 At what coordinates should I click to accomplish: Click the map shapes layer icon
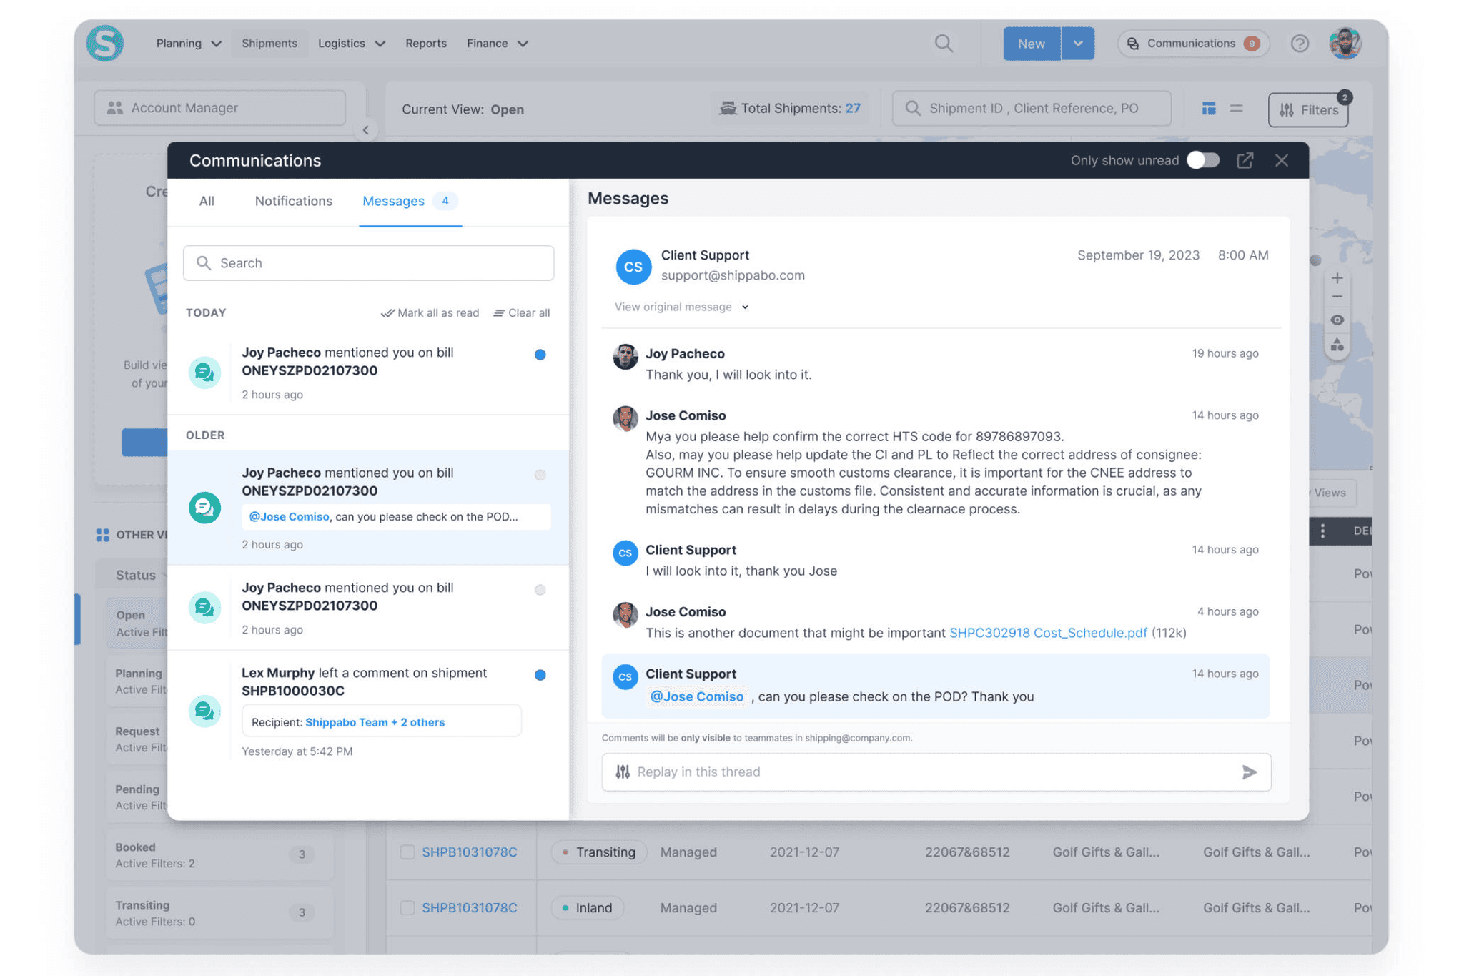click(x=1337, y=345)
